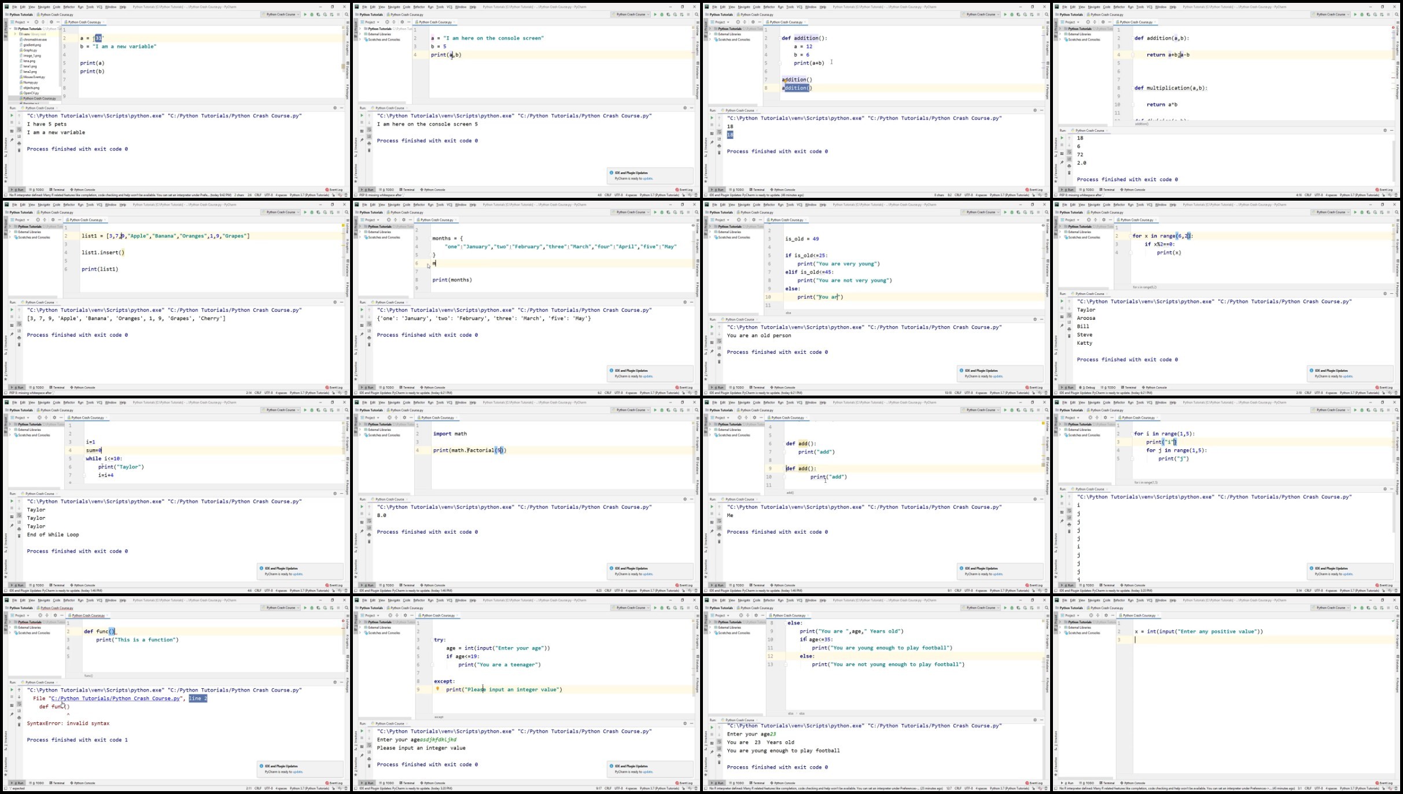
Task: Expand External Libraries in the 'def func()' window
Action: pos(10,627)
